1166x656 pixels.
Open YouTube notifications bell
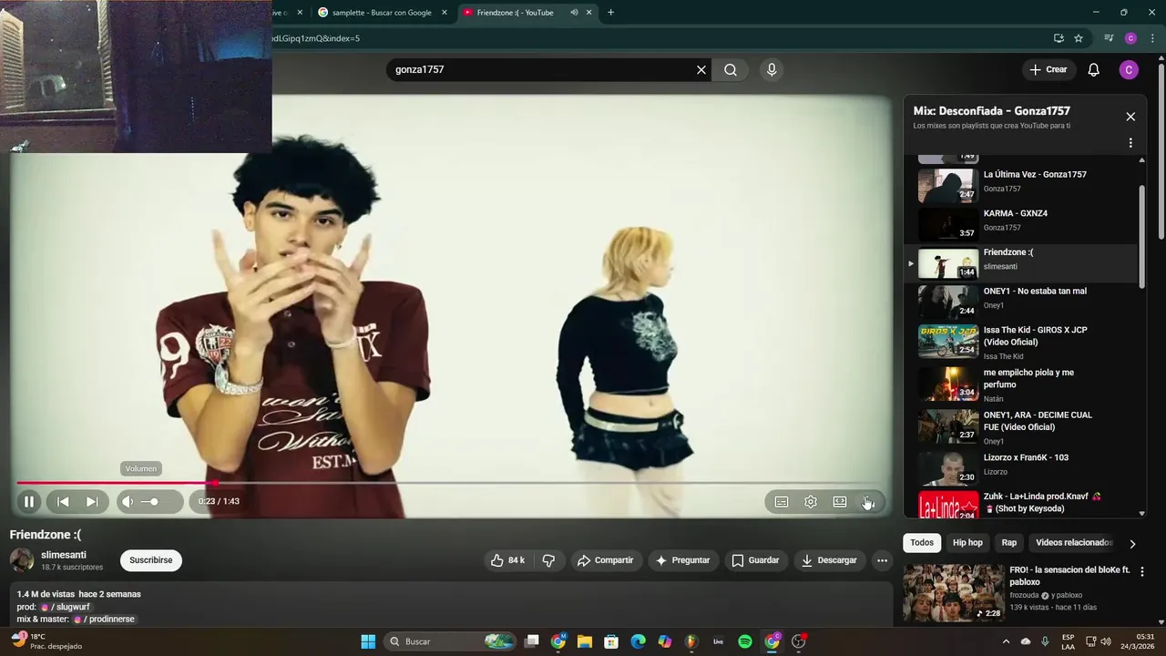[x=1094, y=69]
